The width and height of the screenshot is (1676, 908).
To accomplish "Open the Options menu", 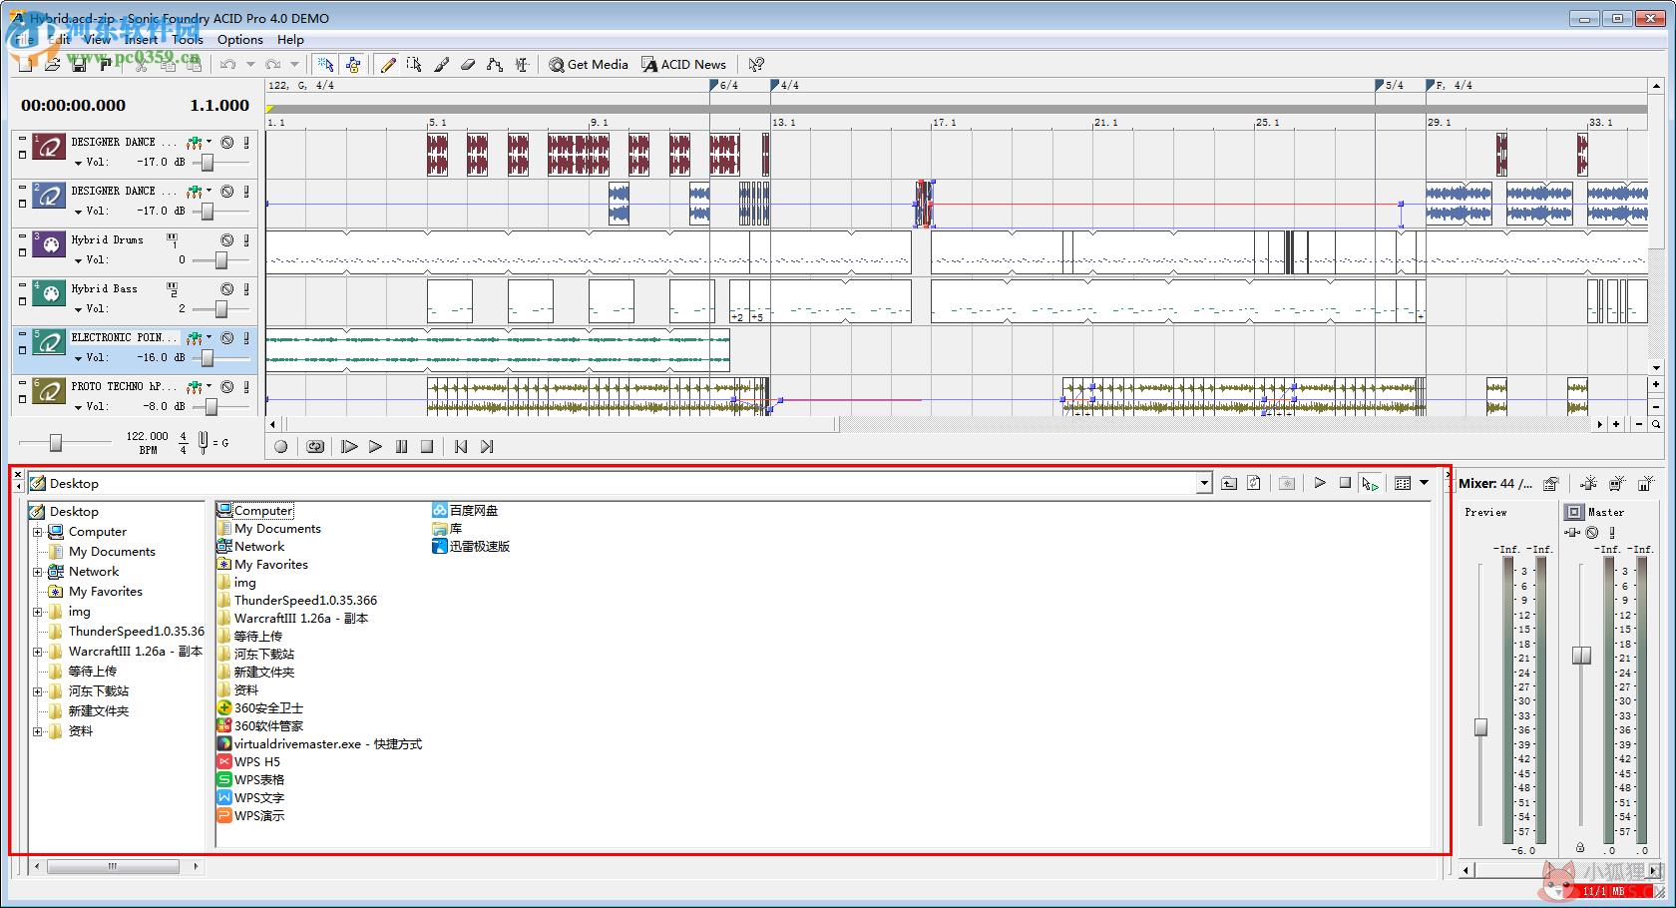I will (240, 40).
